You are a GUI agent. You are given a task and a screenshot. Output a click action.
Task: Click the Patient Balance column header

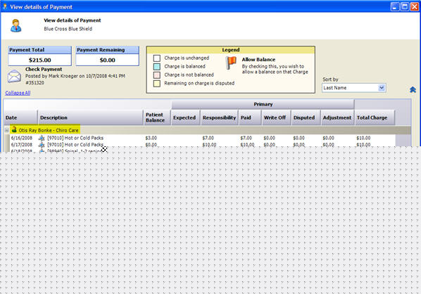(157, 117)
